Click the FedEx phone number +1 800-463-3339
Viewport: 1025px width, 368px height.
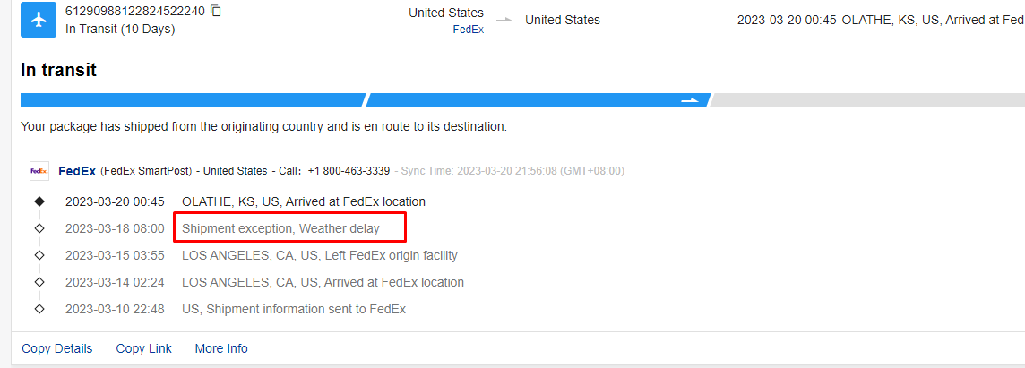(349, 171)
